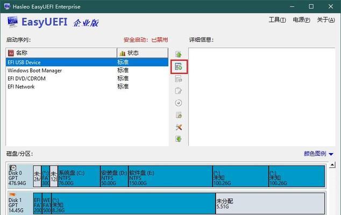Maximize the EasyUEFI window

point(311,6)
